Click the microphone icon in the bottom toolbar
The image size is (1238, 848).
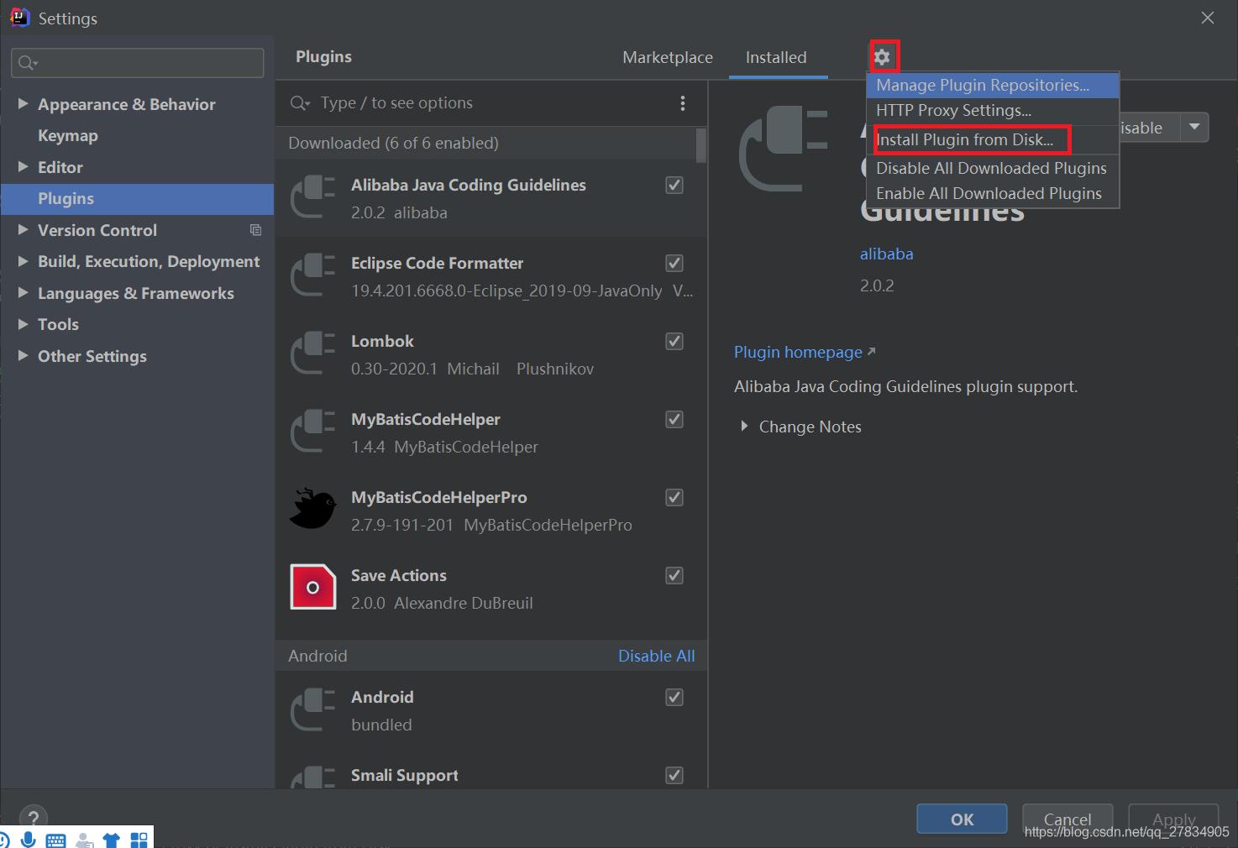coord(29,839)
